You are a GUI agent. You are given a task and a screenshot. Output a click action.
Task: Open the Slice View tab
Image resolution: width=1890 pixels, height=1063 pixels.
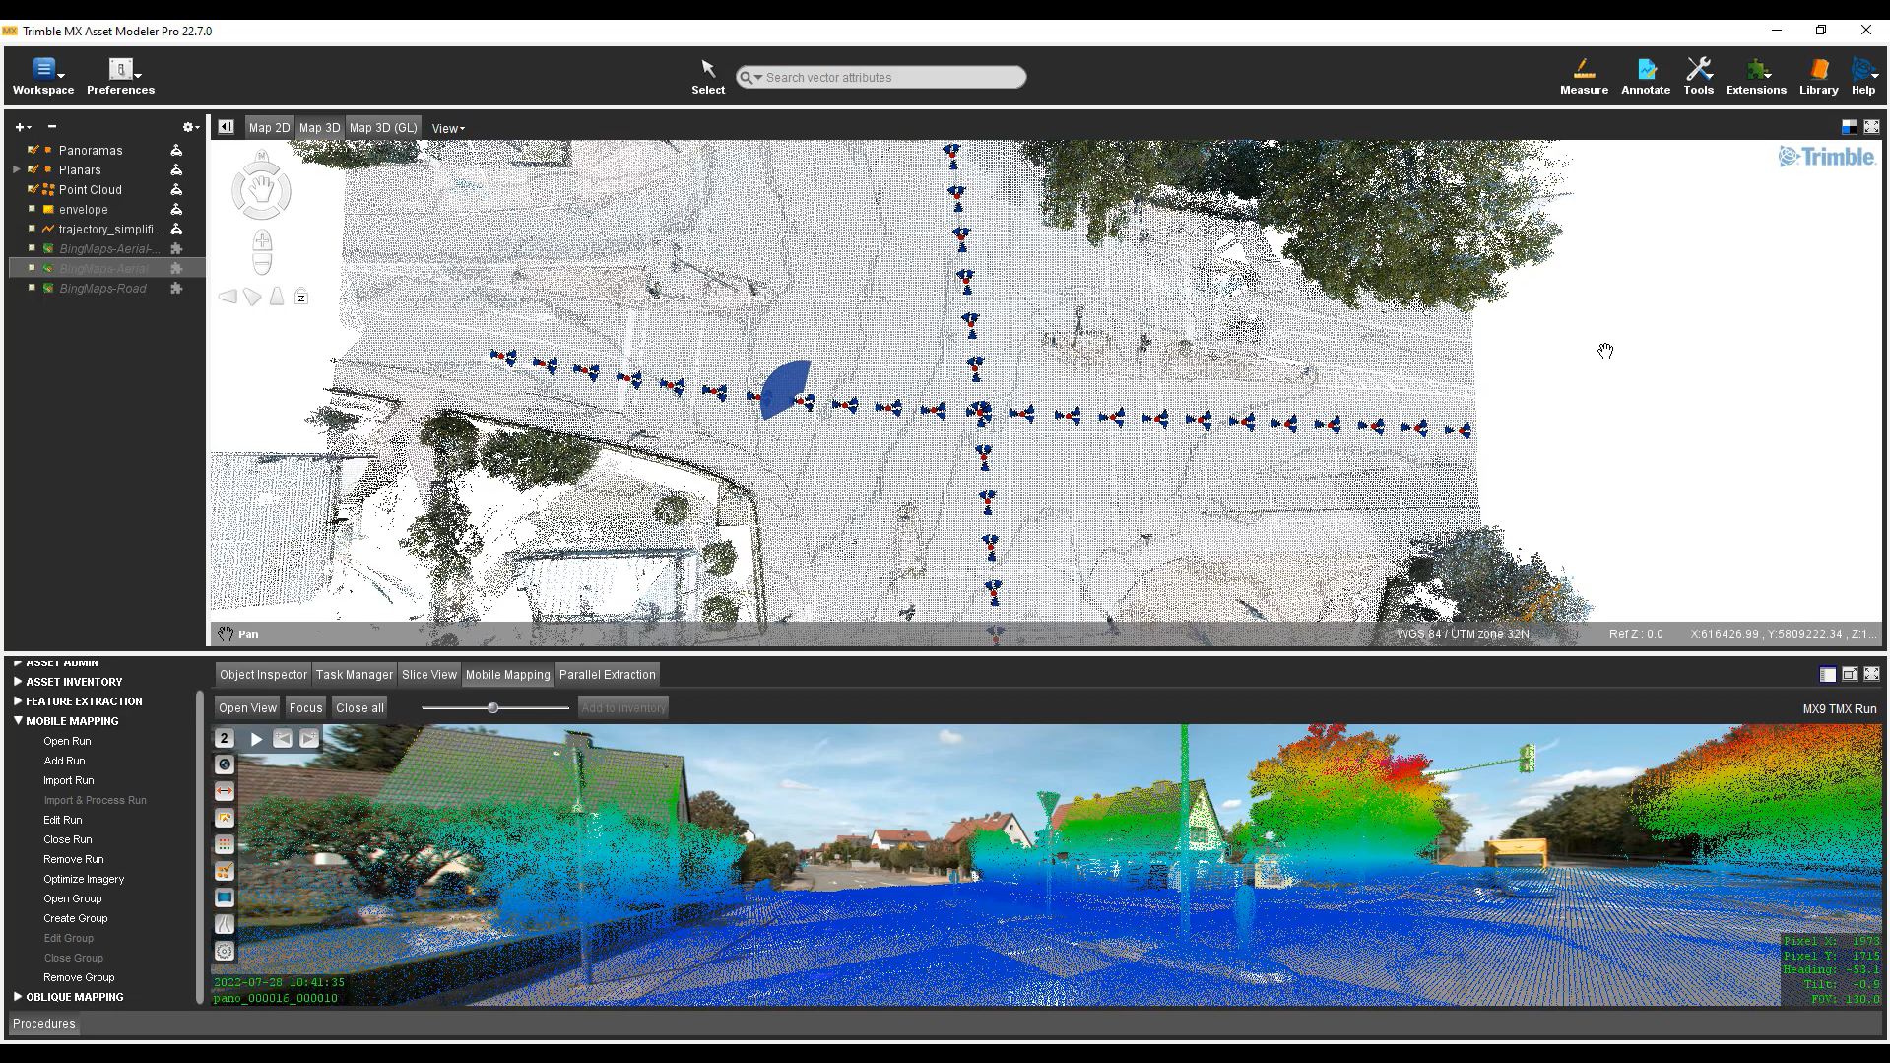[x=428, y=675]
